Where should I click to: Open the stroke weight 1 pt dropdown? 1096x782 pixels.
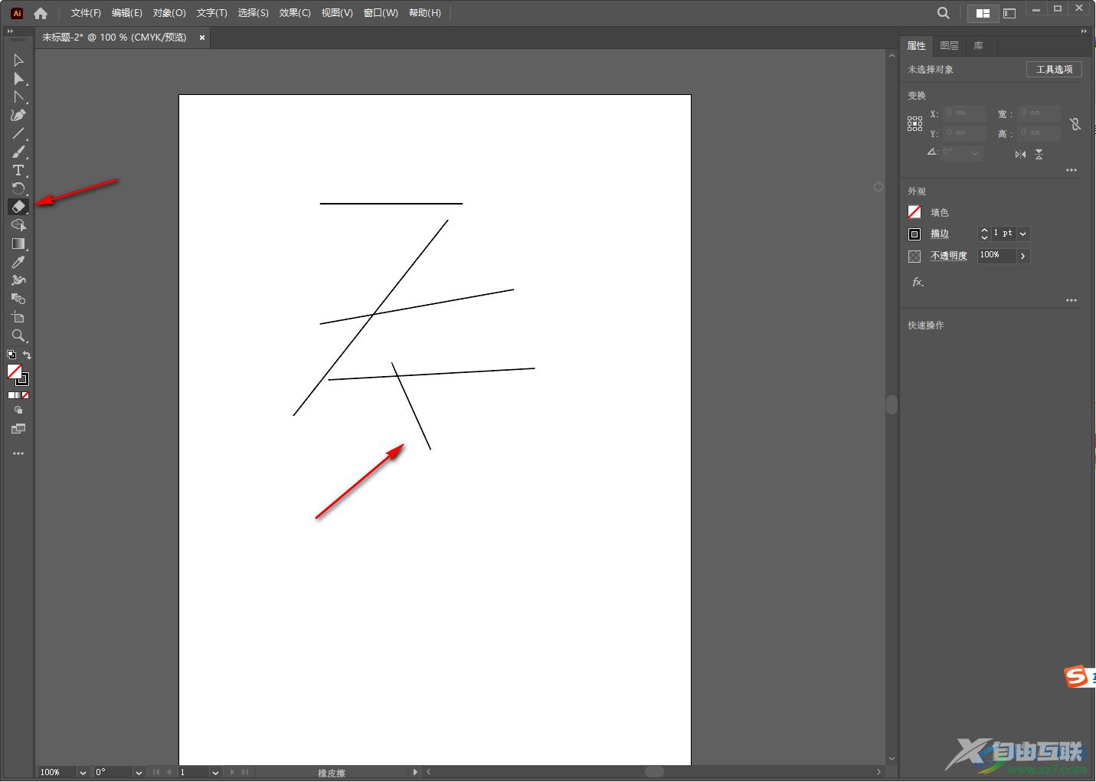[x=1023, y=234]
